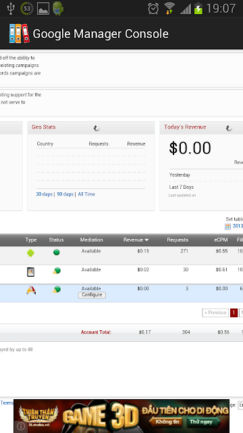
Task: Go to the Previous page
Action: (x=215, y=313)
